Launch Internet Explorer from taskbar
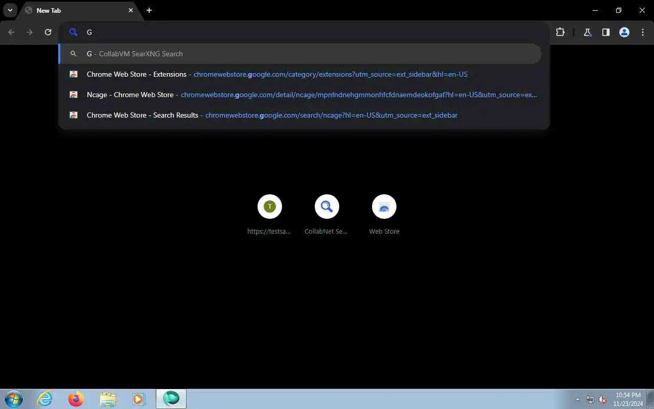 pos(45,399)
